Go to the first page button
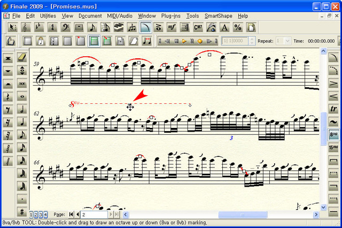This screenshot has height=228, width=342. [x=71, y=215]
